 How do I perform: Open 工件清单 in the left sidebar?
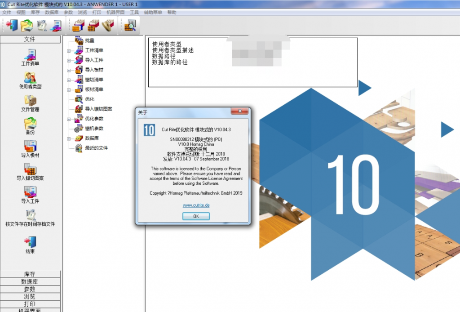pyautogui.click(x=30, y=57)
